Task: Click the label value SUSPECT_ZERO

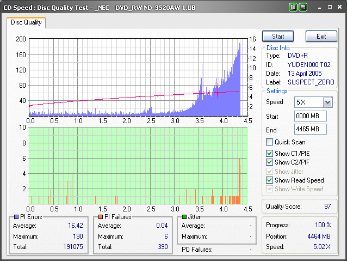Action: tap(311, 82)
